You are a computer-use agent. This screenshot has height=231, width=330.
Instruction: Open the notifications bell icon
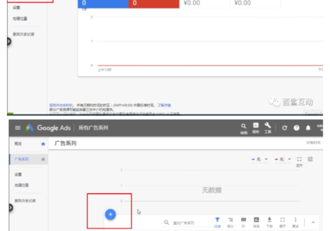pos(309,128)
